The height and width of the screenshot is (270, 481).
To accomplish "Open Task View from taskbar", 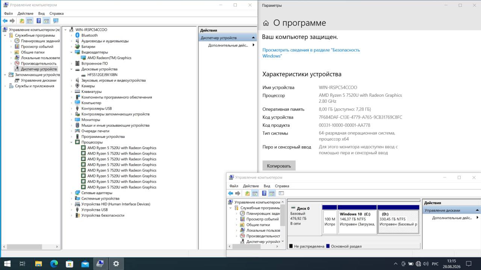I will (x=22, y=264).
